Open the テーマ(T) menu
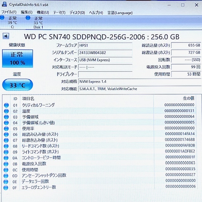This screenshot has width=202, height=202. [59, 12]
